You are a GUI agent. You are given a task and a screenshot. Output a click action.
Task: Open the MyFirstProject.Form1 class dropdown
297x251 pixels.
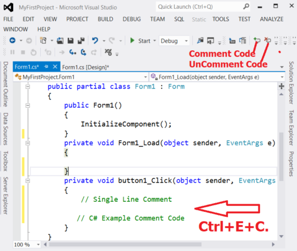tap(145, 77)
